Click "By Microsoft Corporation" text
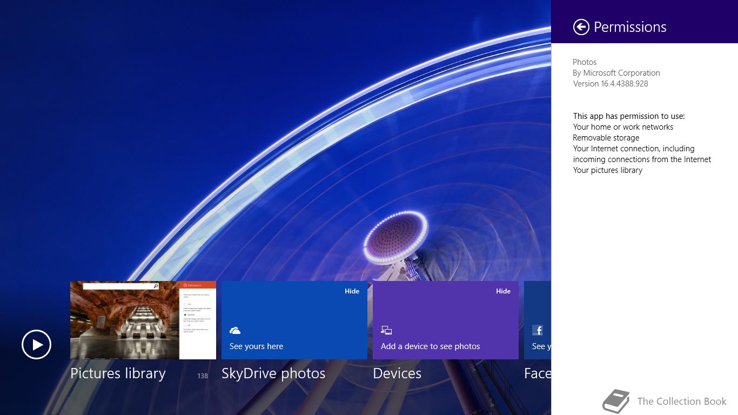Viewport: 738px width, 415px height. pos(616,73)
